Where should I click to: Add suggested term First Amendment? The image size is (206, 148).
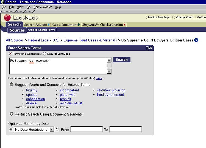click(110, 94)
